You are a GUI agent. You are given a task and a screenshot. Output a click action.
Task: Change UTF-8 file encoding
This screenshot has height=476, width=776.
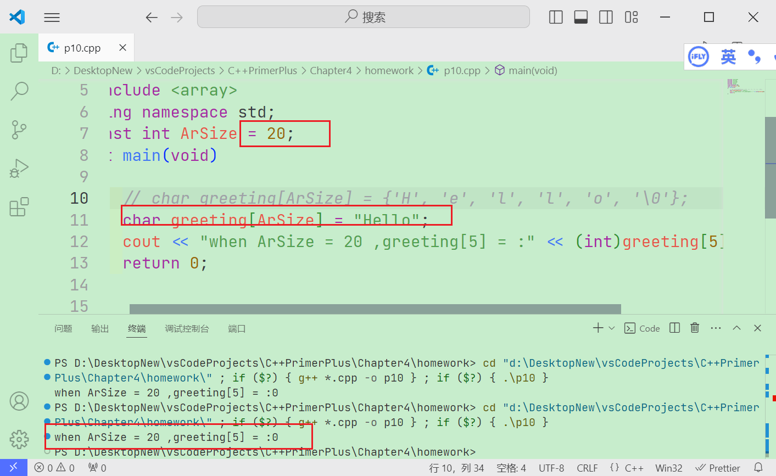tap(551, 468)
